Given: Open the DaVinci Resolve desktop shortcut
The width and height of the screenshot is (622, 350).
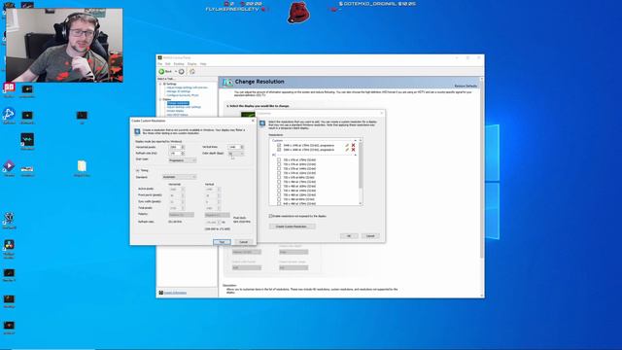Looking at the screenshot, I should click(x=9, y=244).
